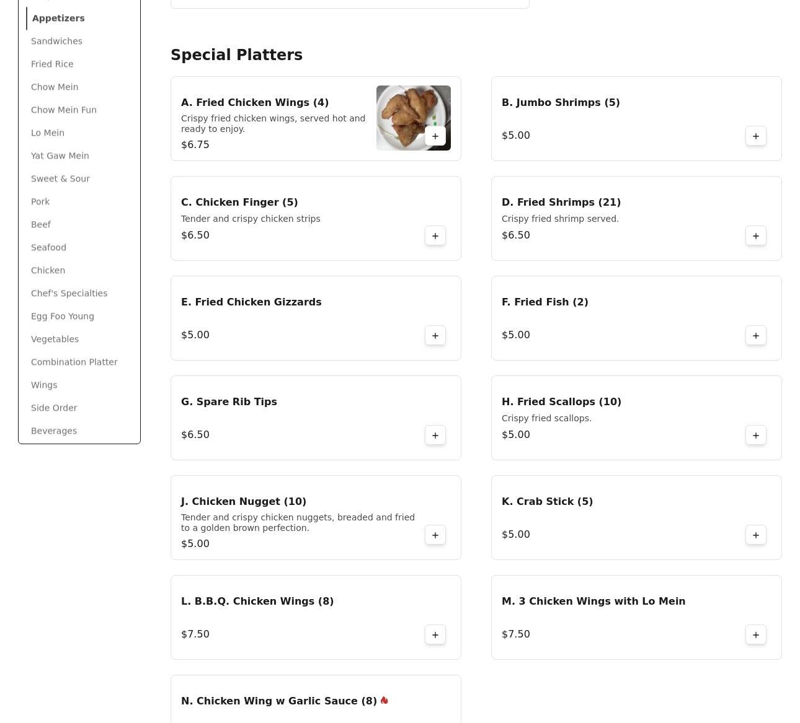
Task: Select Fried Rice in the category list
Action: point(52,64)
